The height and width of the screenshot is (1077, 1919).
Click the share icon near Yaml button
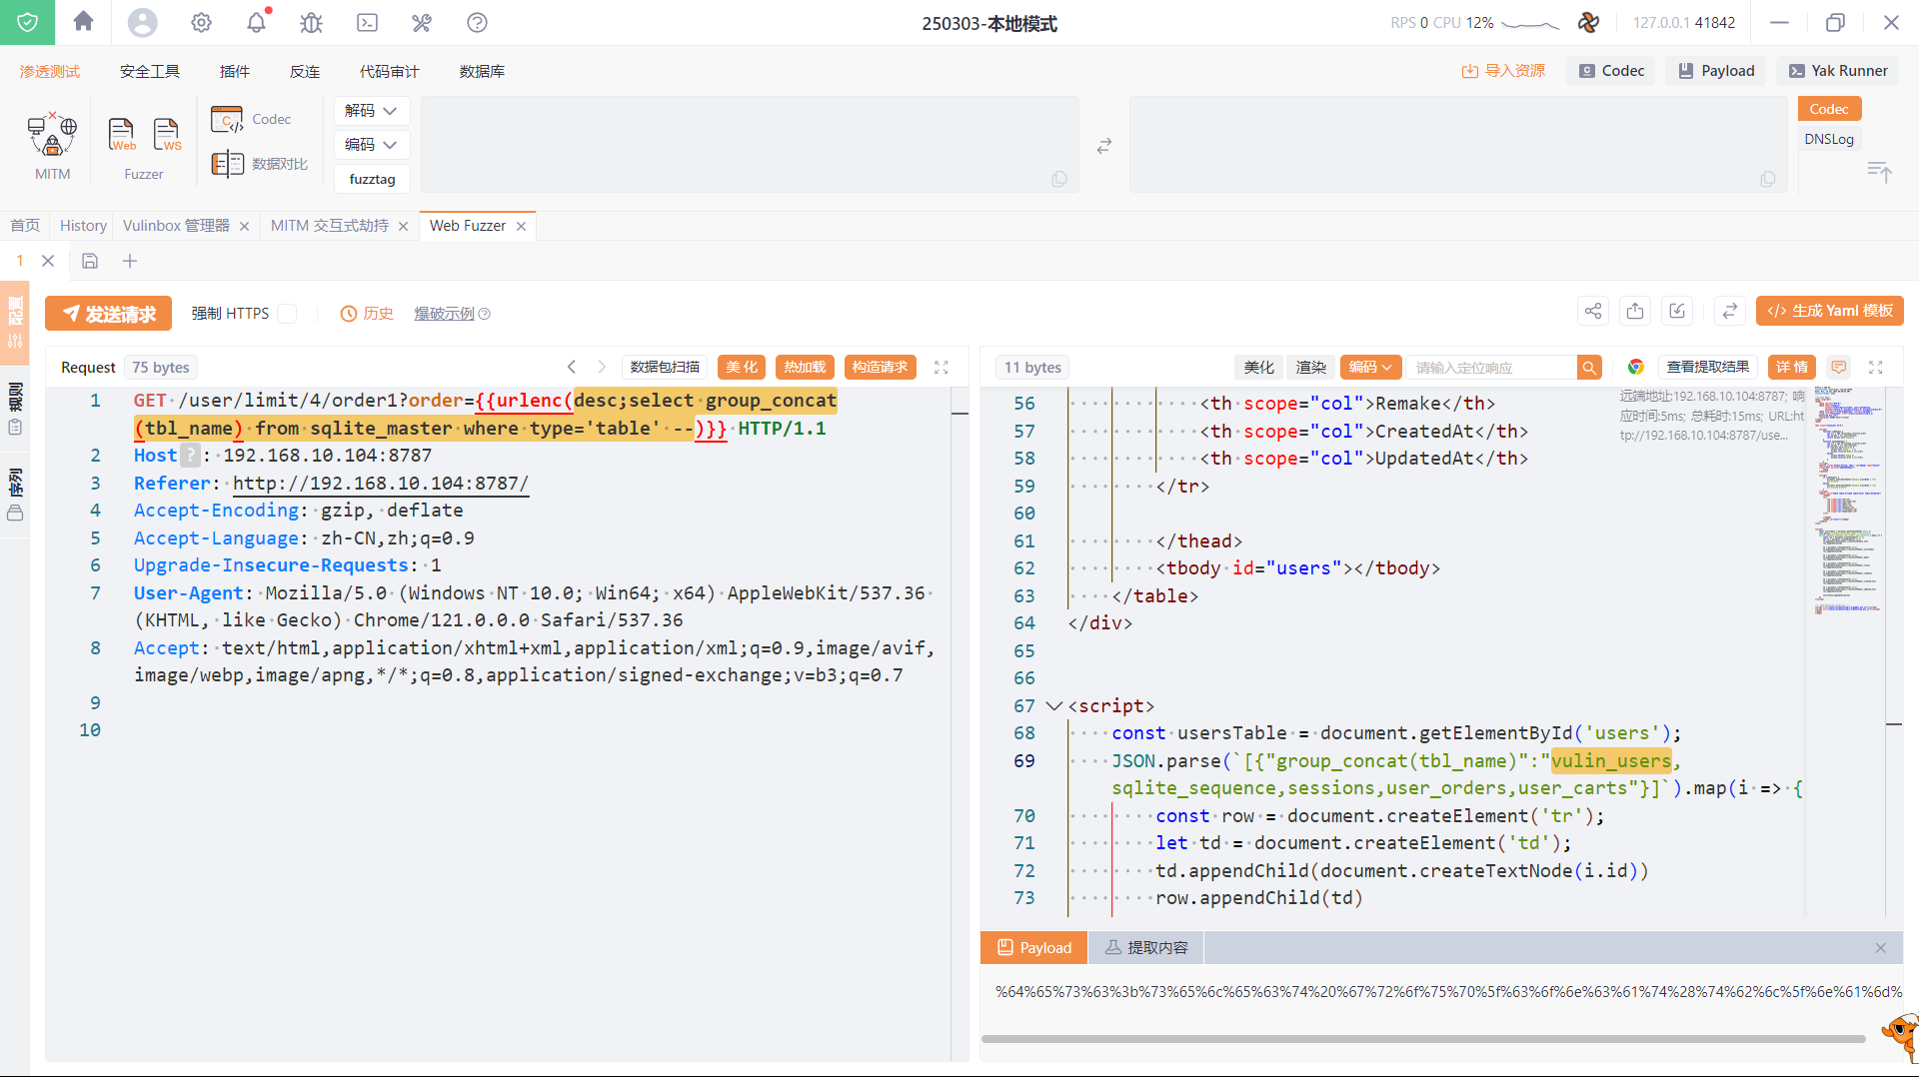1592,311
